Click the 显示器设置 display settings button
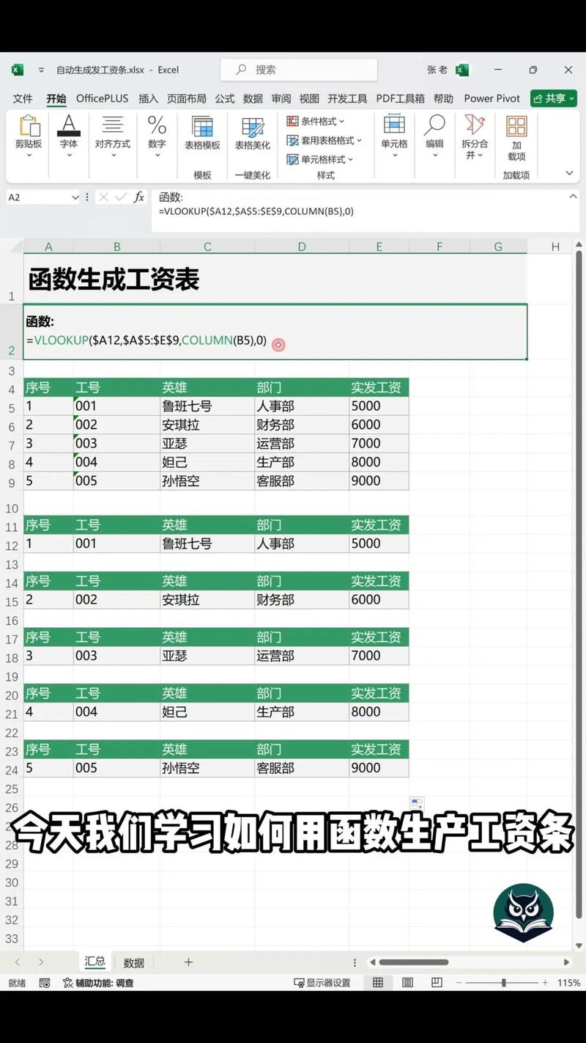Image resolution: width=586 pixels, height=1043 pixels. 321,983
